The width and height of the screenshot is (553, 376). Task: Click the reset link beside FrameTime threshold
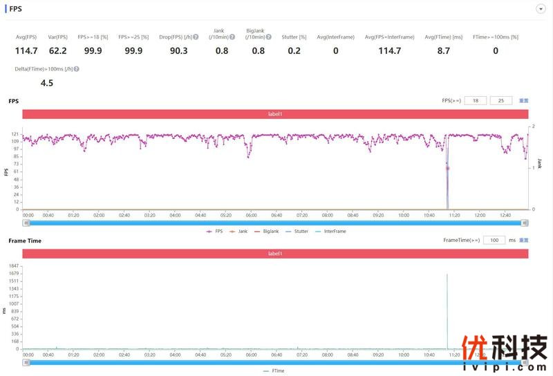pyautogui.click(x=523, y=240)
